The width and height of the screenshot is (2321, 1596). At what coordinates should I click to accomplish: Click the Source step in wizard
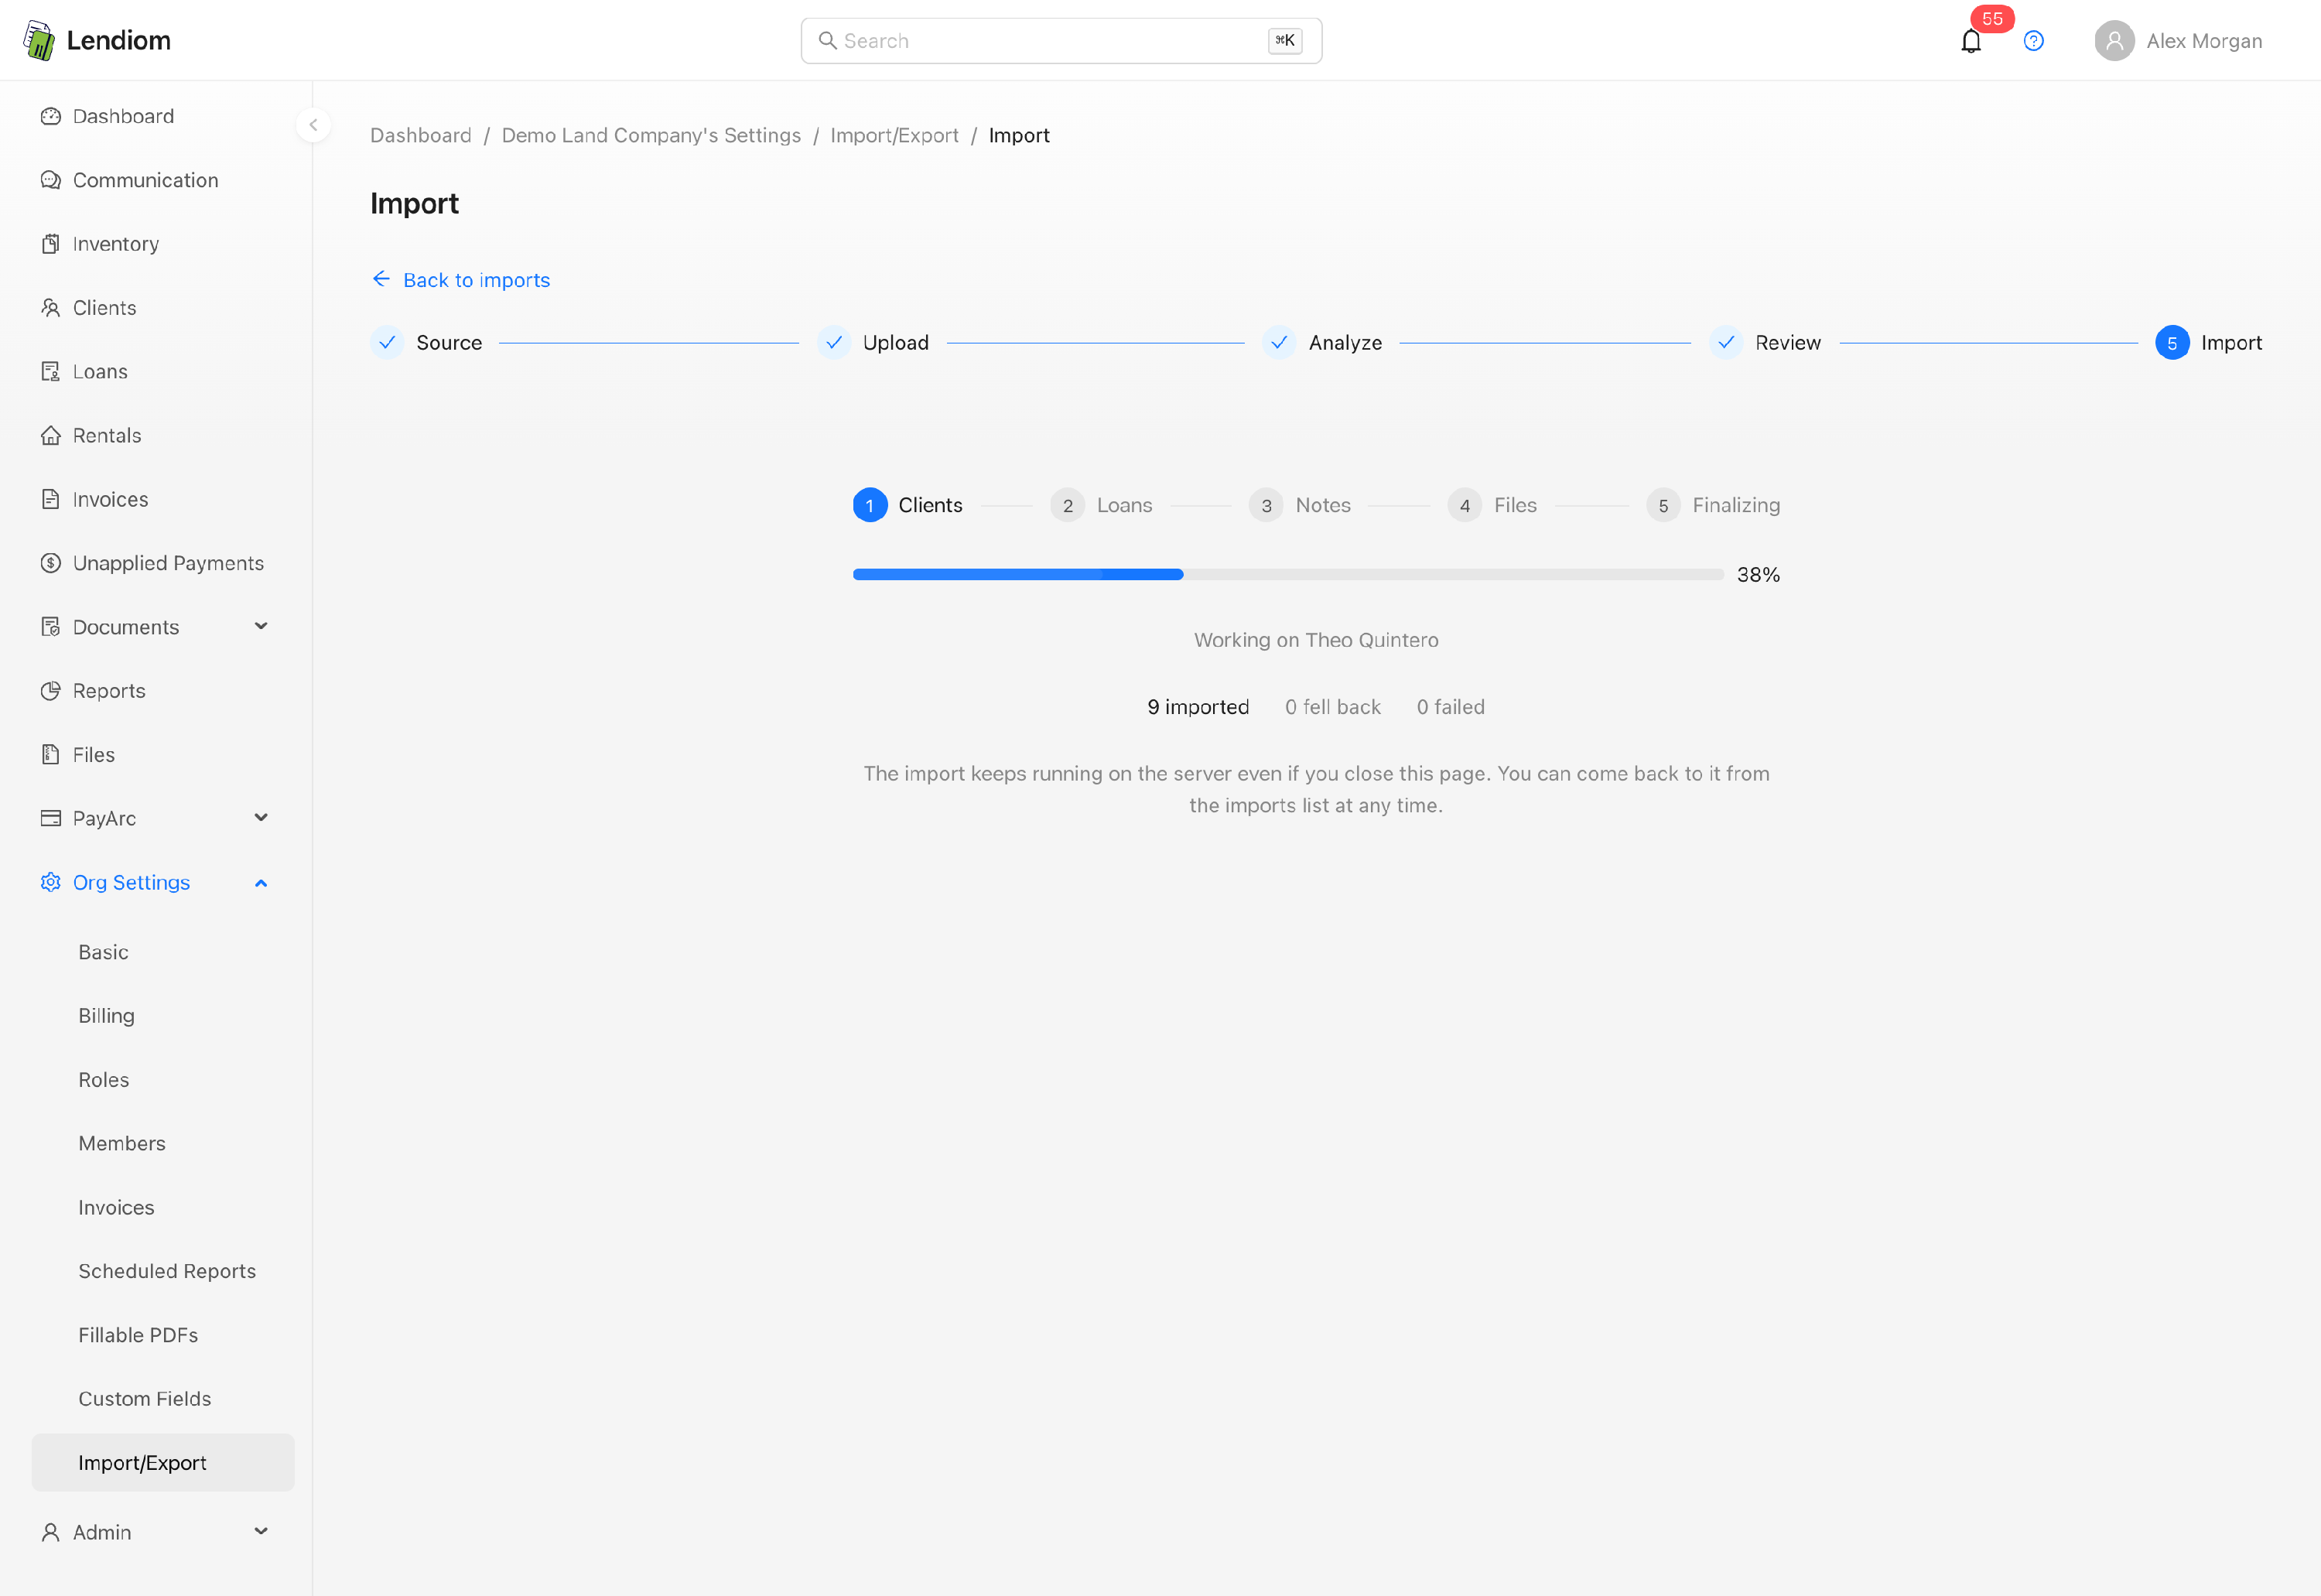427,343
